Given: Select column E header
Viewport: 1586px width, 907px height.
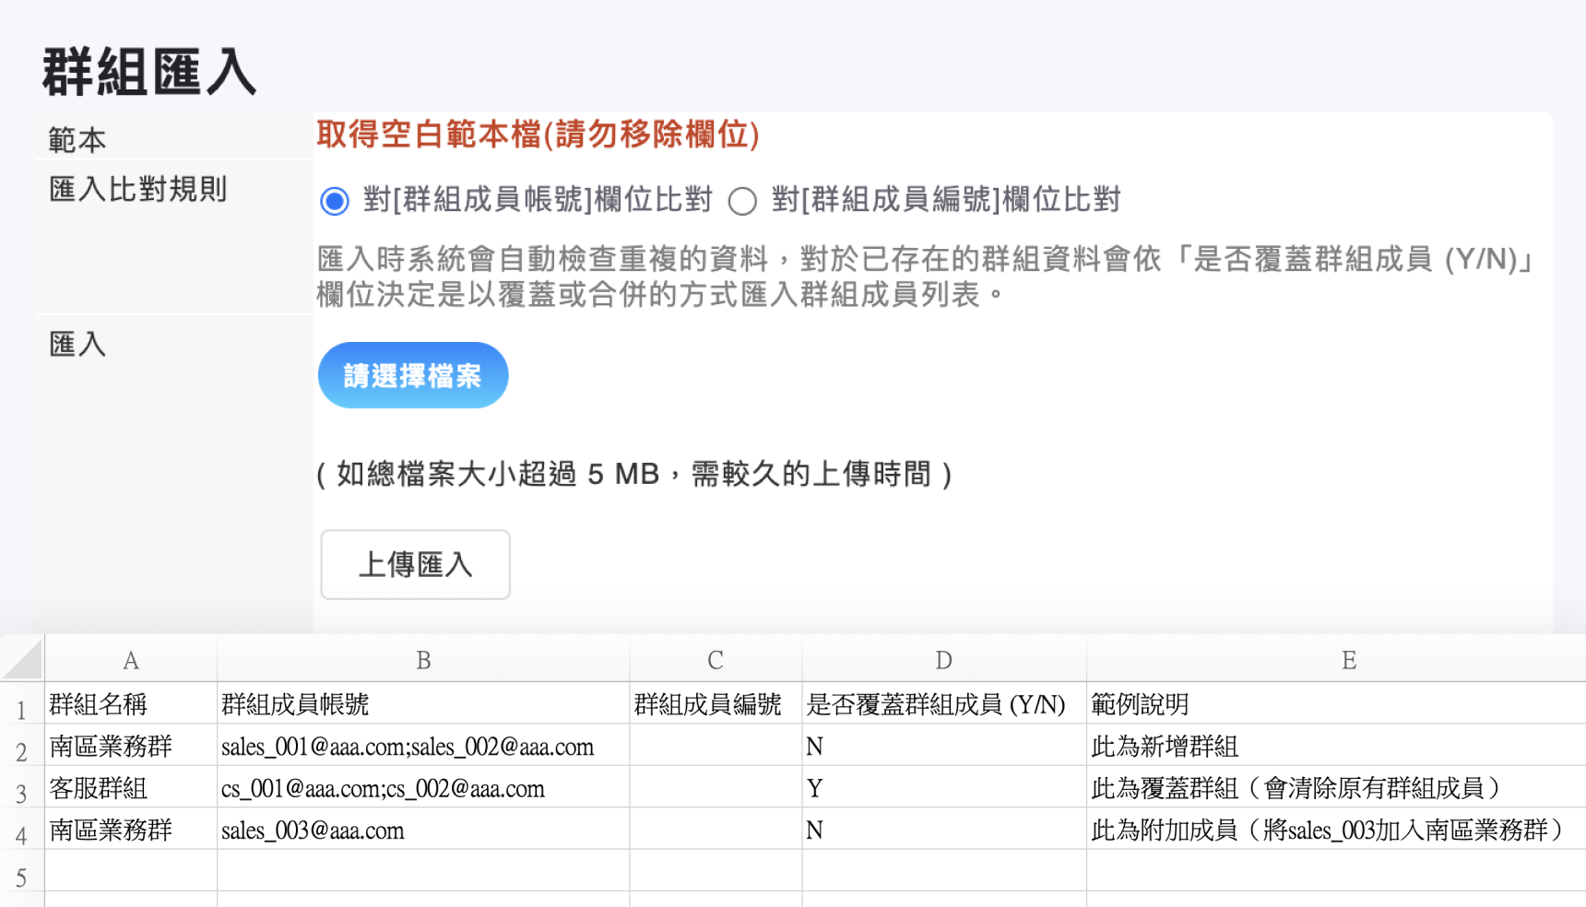Looking at the screenshot, I should pyautogui.click(x=1348, y=660).
